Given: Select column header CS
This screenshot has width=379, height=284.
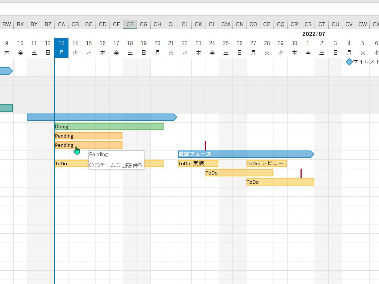Looking at the screenshot, I should (x=308, y=24).
